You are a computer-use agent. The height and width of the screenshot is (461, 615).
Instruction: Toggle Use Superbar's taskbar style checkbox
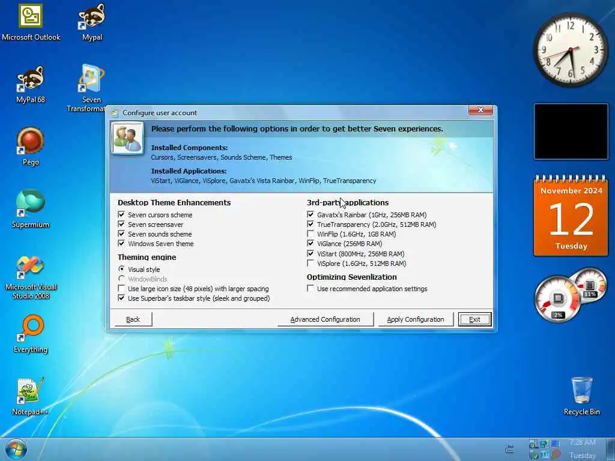[121, 298]
